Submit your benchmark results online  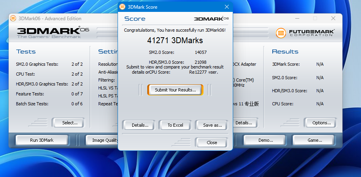pos(175,90)
